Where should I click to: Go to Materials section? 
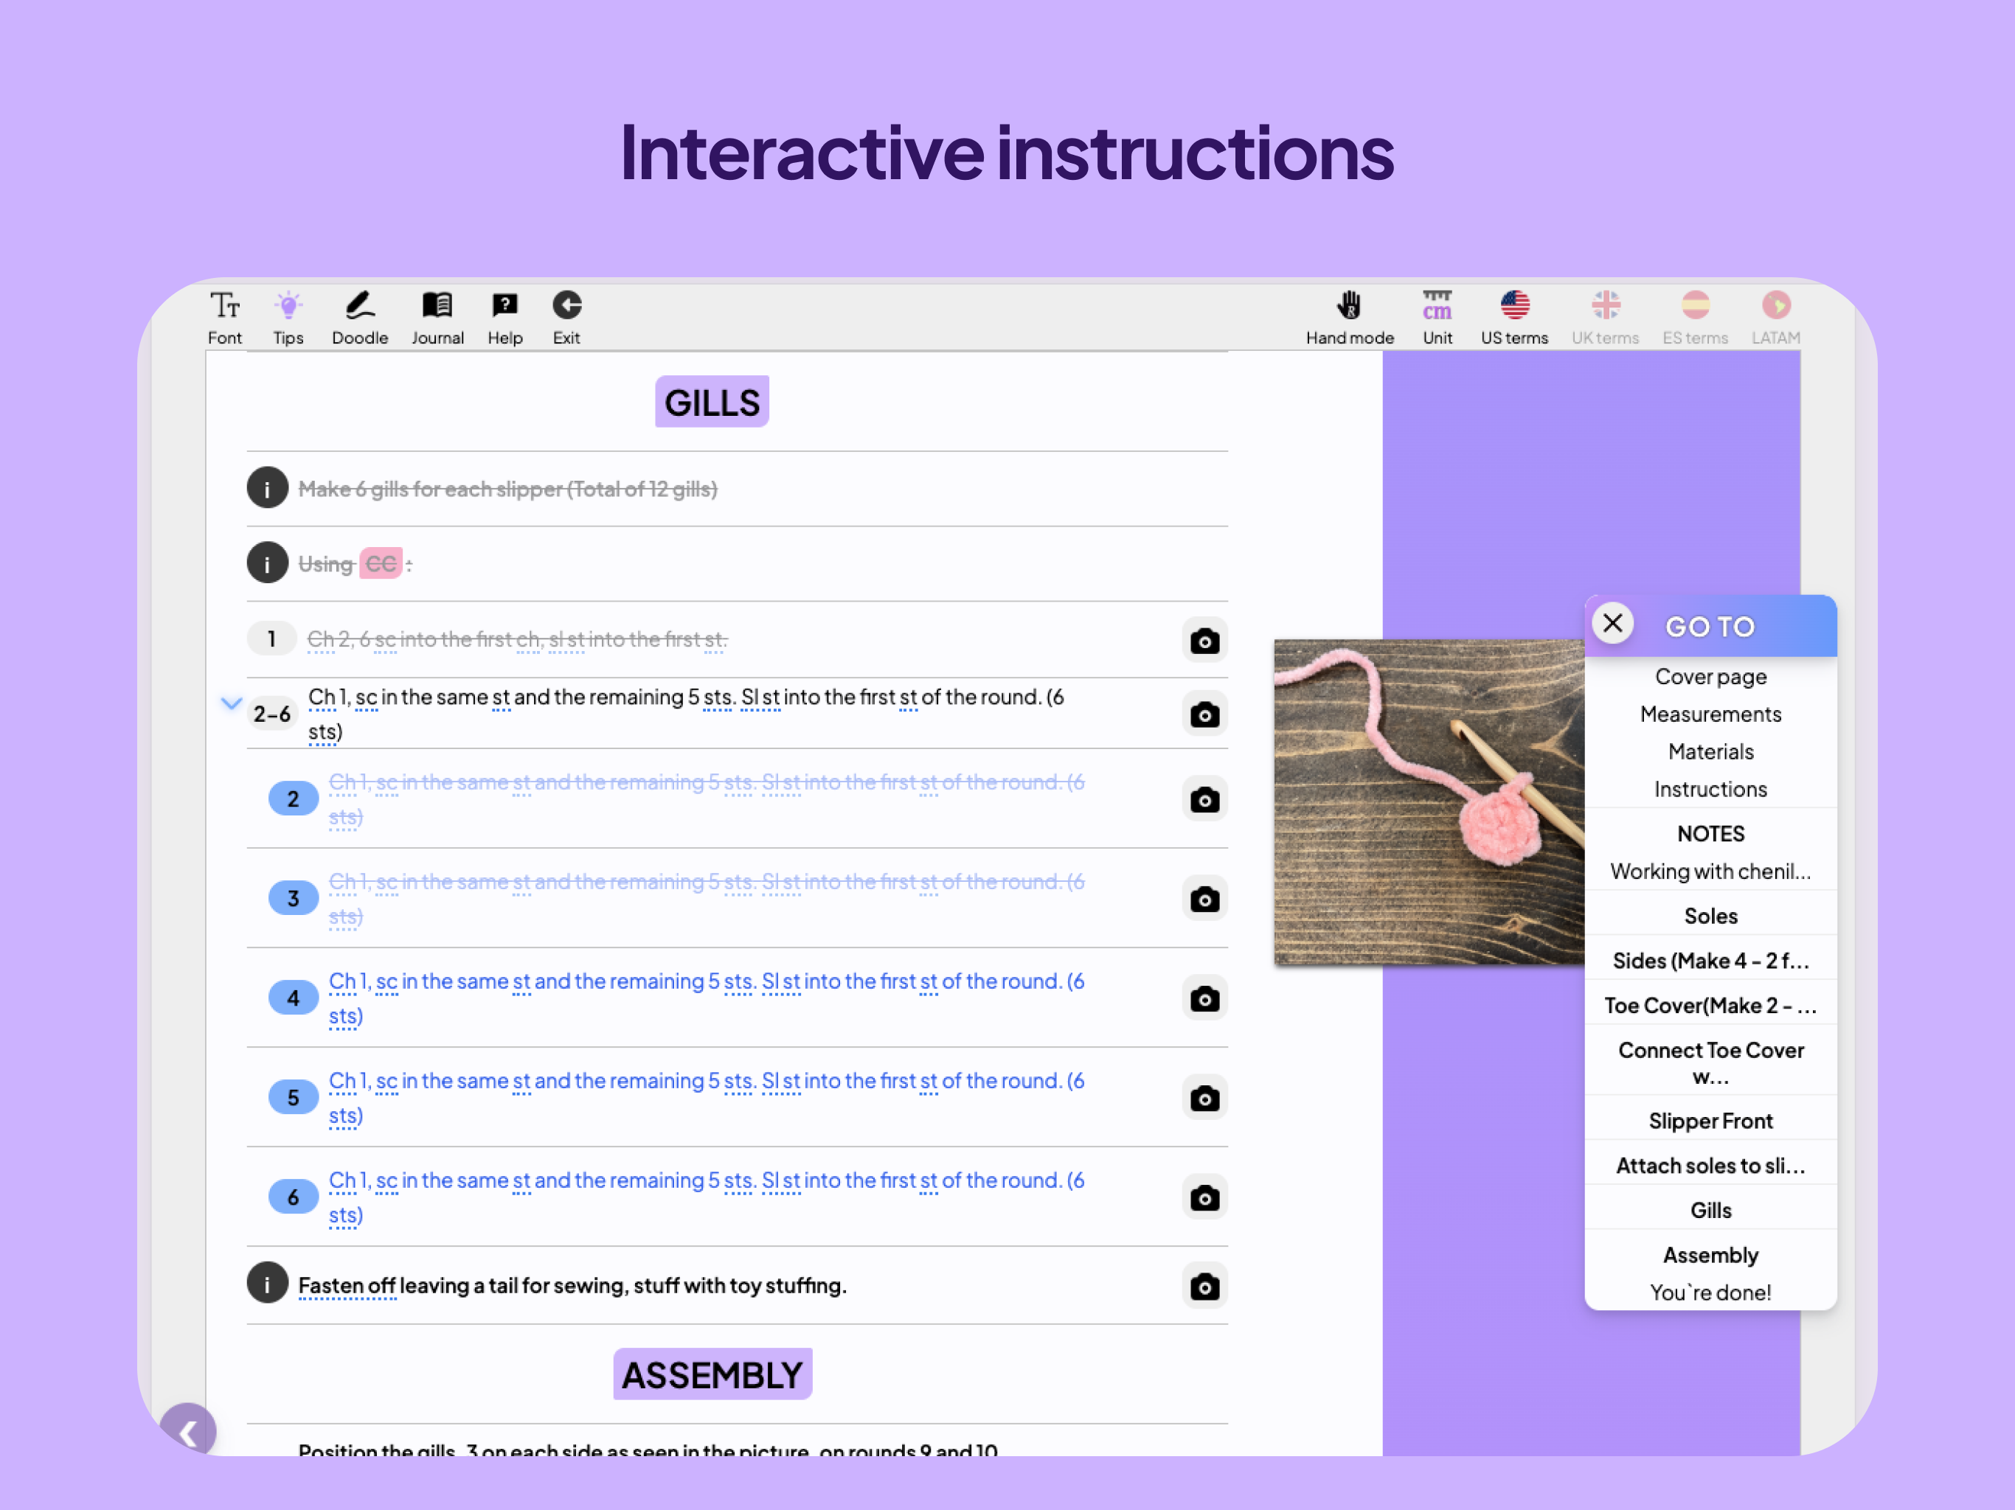coord(1710,751)
